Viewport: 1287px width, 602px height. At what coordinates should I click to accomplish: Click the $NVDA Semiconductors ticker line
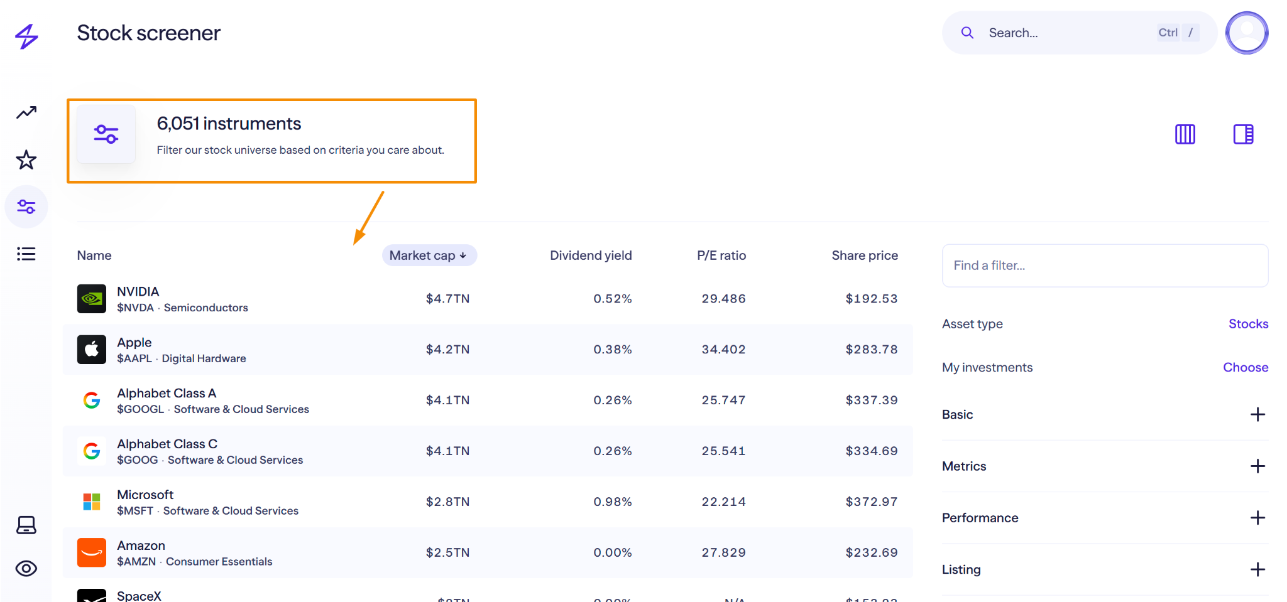tap(182, 308)
